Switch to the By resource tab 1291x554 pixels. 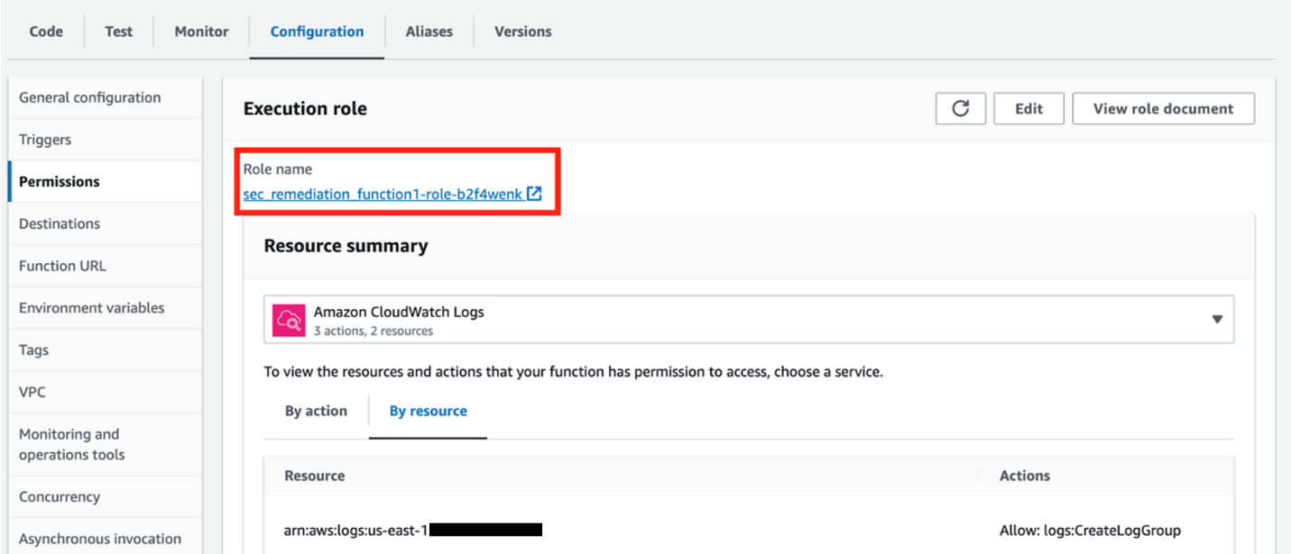coord(428,411)
